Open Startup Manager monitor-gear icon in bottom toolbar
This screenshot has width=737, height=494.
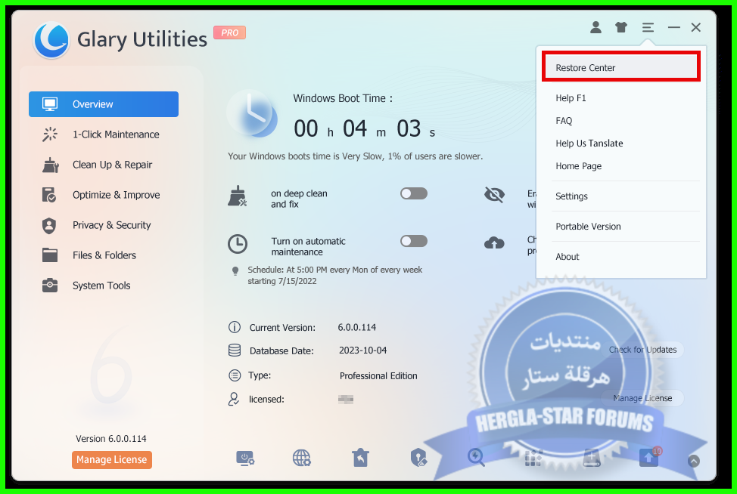point(245,458)
